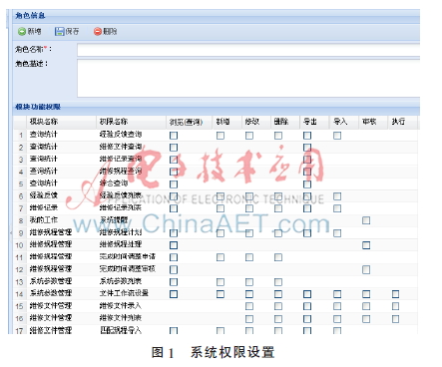The image size is (442, 367).
Task: Collapse the side panel using the left edge arrow
Action: pyautogui.click(x=10, y=232)
